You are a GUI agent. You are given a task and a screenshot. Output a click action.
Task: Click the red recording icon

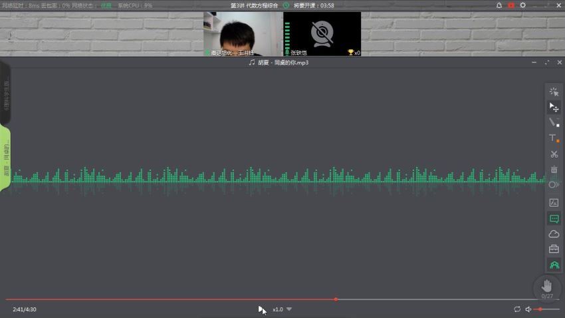pos(511,5)
